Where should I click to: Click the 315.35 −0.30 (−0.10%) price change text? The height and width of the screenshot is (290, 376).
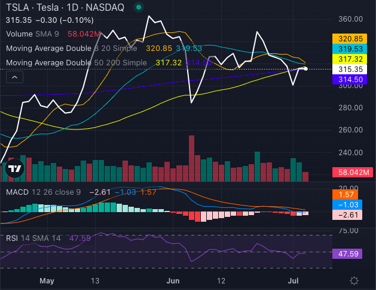click(50, 20)
